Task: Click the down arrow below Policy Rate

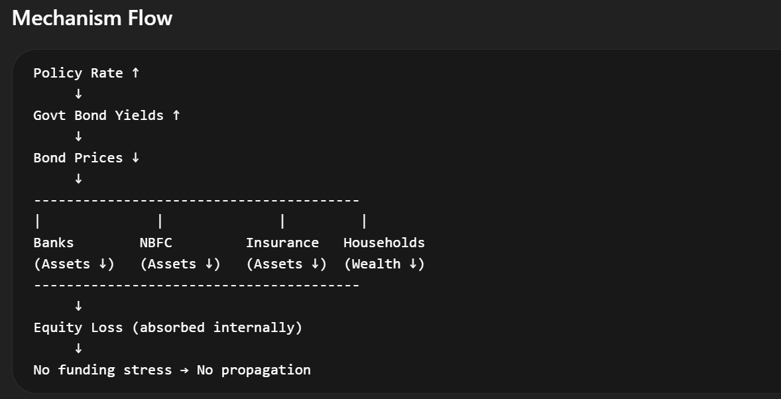Action: tap(78, 94)
